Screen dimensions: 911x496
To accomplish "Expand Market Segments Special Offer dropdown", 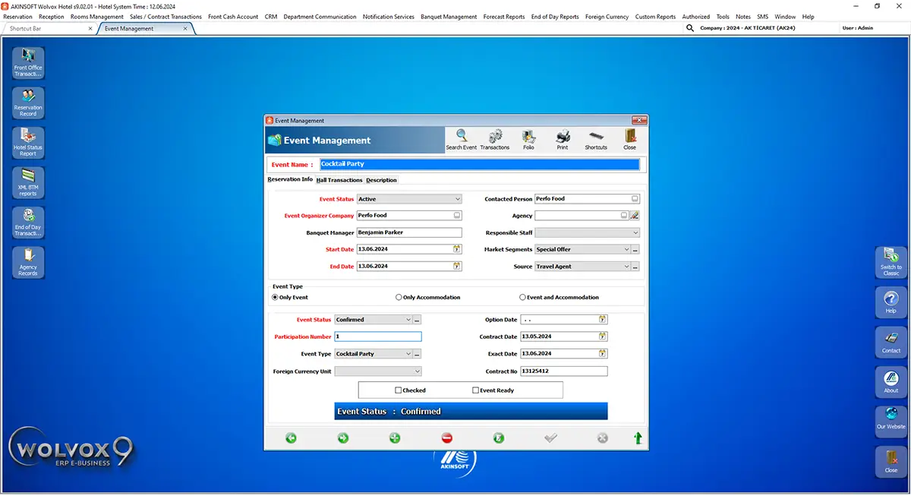I will pos(626,249).
